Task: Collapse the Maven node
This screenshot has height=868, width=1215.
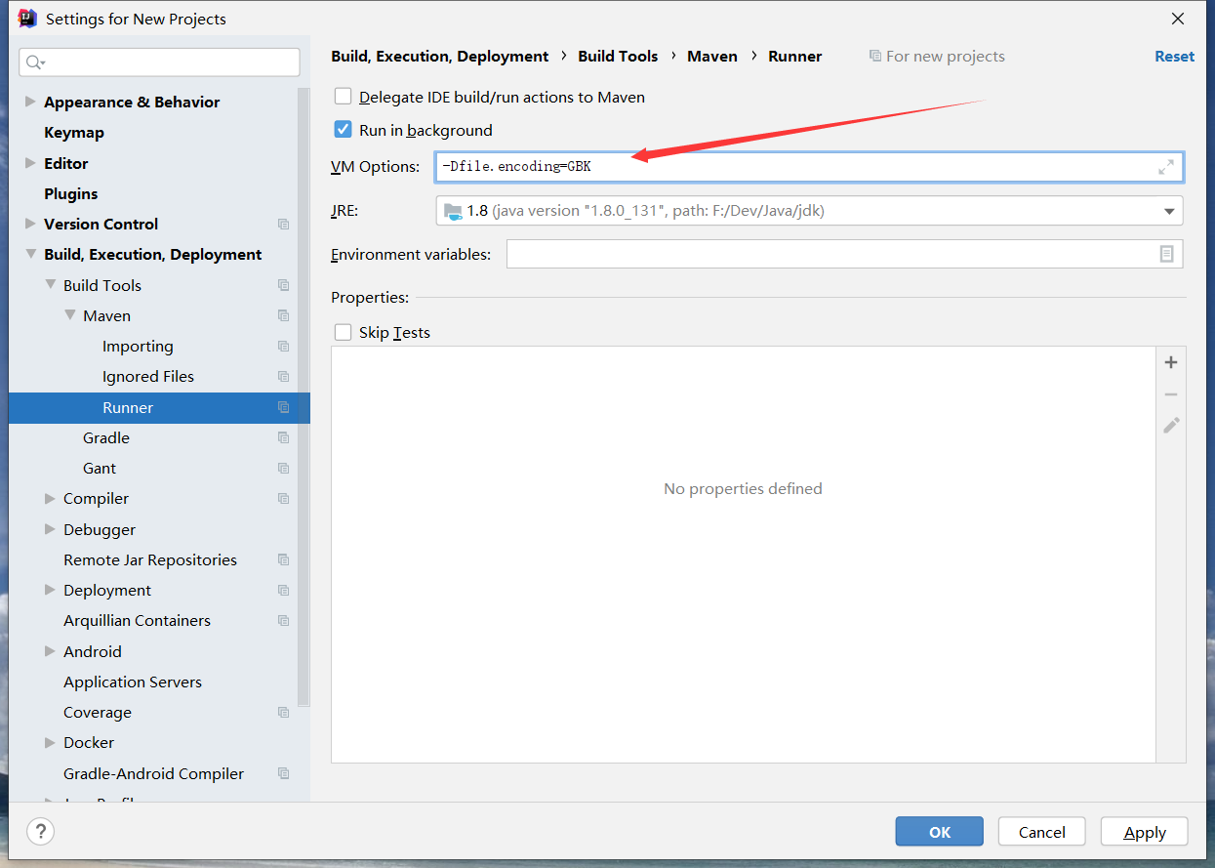Action: (x=69, y=315)
